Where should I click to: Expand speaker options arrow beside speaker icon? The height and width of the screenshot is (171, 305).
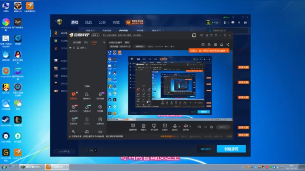pyautogui.click(x=190, y=126)
